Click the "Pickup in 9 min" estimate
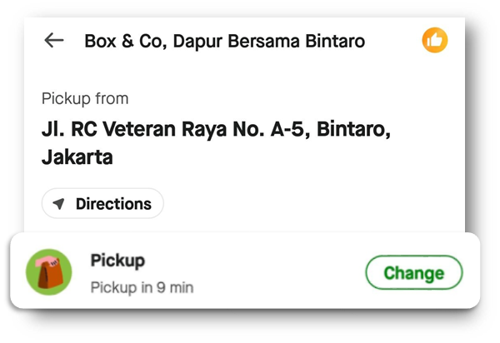500x343 pixels. coord(142,287)
